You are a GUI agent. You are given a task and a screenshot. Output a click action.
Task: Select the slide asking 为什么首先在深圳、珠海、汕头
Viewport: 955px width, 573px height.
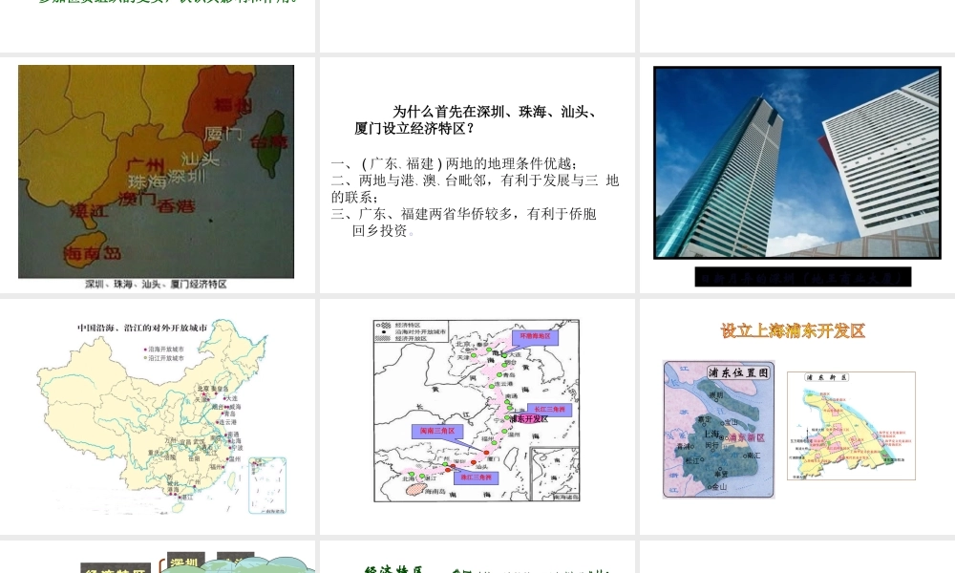pyautogui.click(x=477, y=175)
